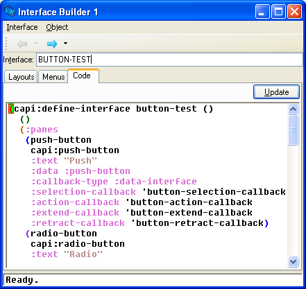
Task: Open the back history dropdown arrow
Action: click(35, 43)
